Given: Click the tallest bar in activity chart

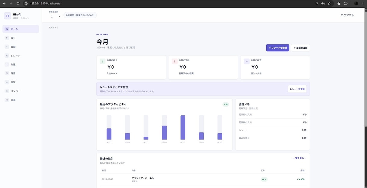Looking at the screenshot, I should point(183,127).
